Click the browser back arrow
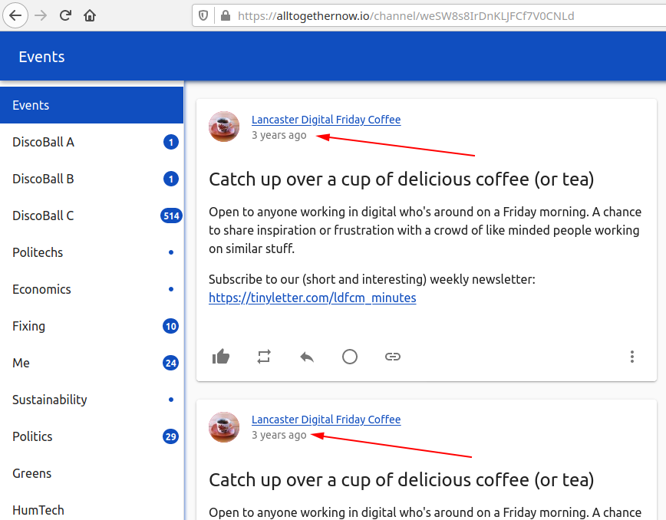Screen dimensions: 666x520 16,15
